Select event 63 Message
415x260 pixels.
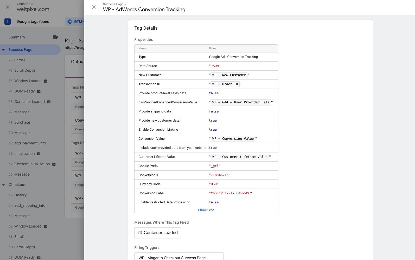[x=19, y=216]
